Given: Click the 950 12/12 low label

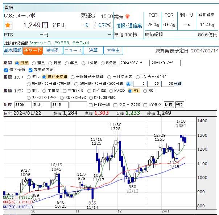Looking at the screenshot, I should (132, 189).
